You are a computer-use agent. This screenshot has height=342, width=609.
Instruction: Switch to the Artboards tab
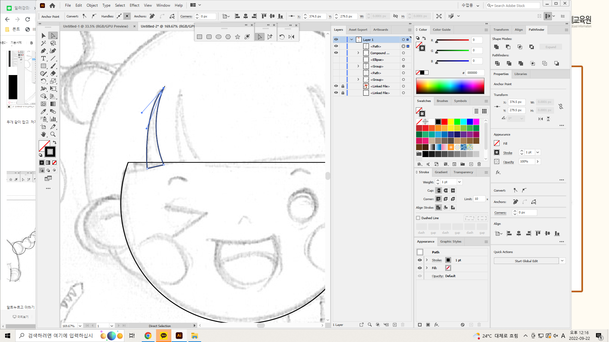click(x=381, y=29)
